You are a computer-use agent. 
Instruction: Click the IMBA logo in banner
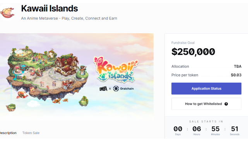(x=103, y=89)
